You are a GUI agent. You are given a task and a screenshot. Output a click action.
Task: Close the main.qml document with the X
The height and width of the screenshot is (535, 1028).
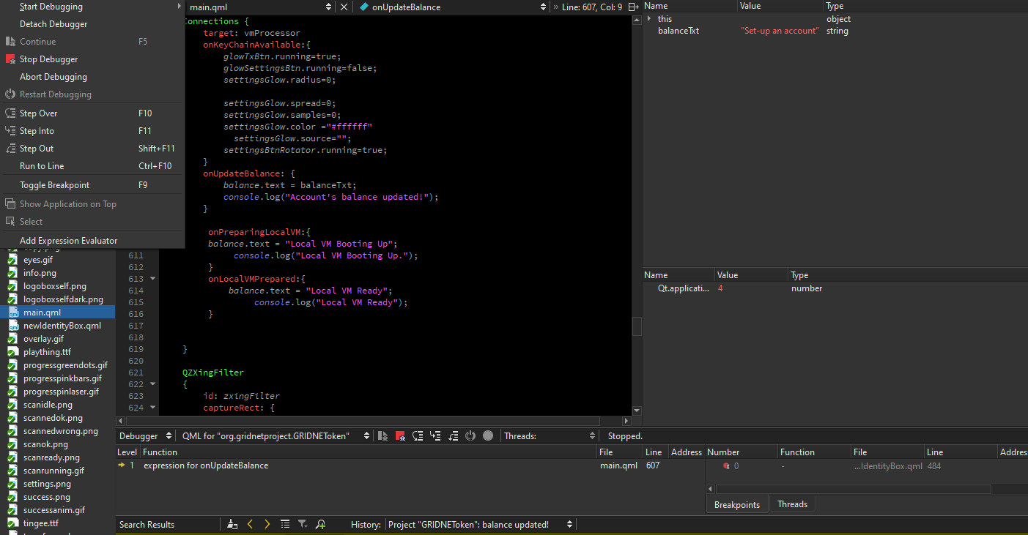344,7
